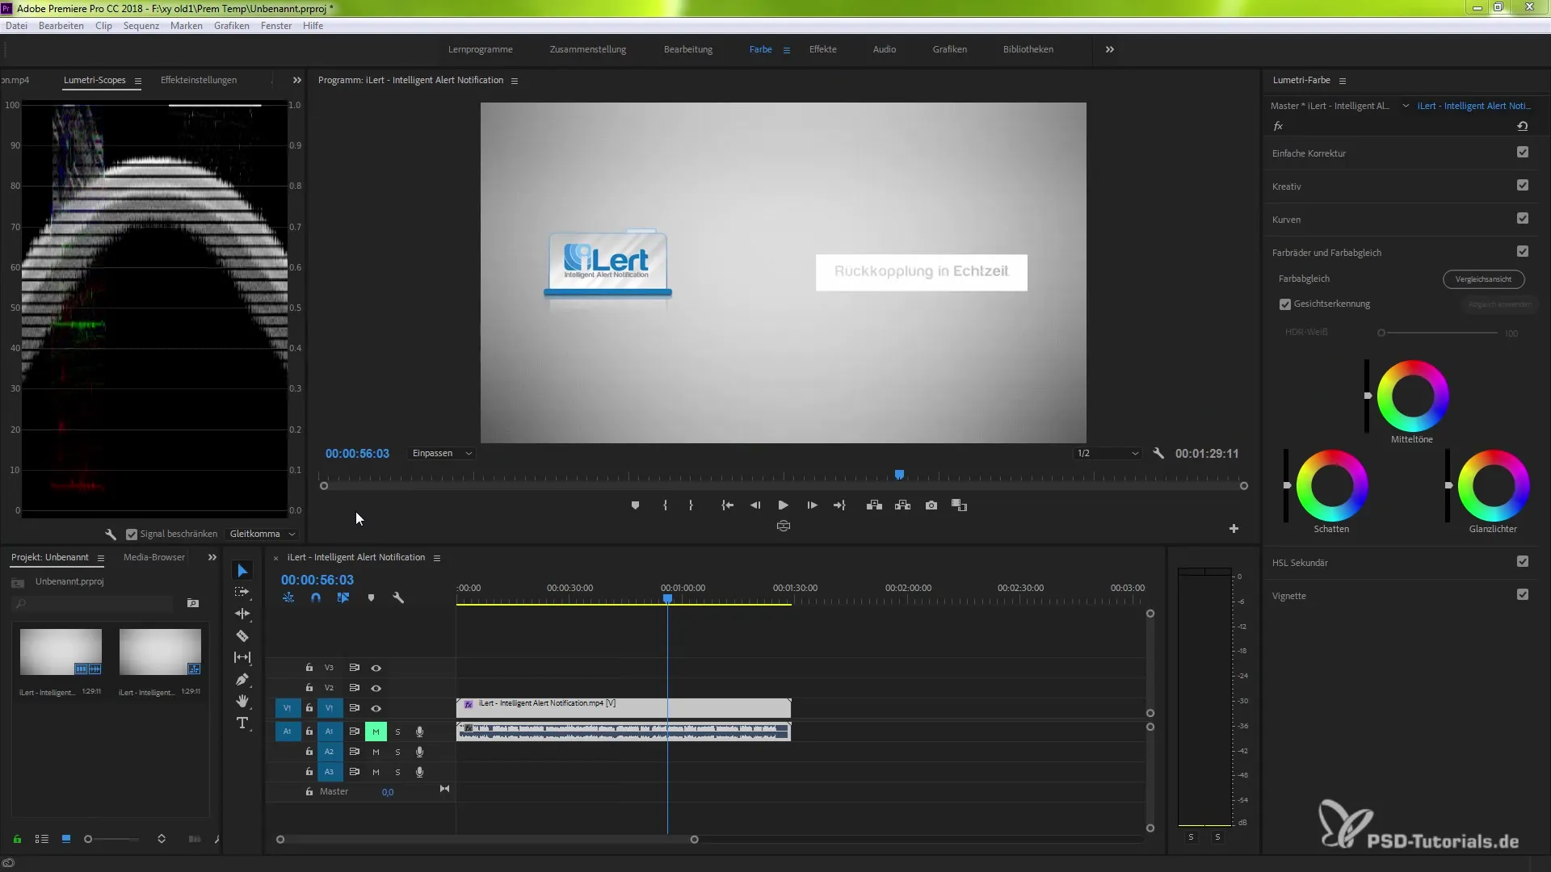Toggle Einfache Korrektur checkbox
1551x872 pixels.
1523,153
